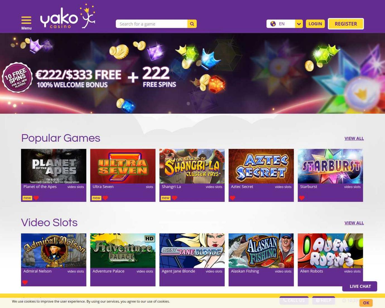Viewport: 385px width, 308px height.
Task: Open the LIVE CHAT tab
Action: pyautogui.click(x=360, y=286)
